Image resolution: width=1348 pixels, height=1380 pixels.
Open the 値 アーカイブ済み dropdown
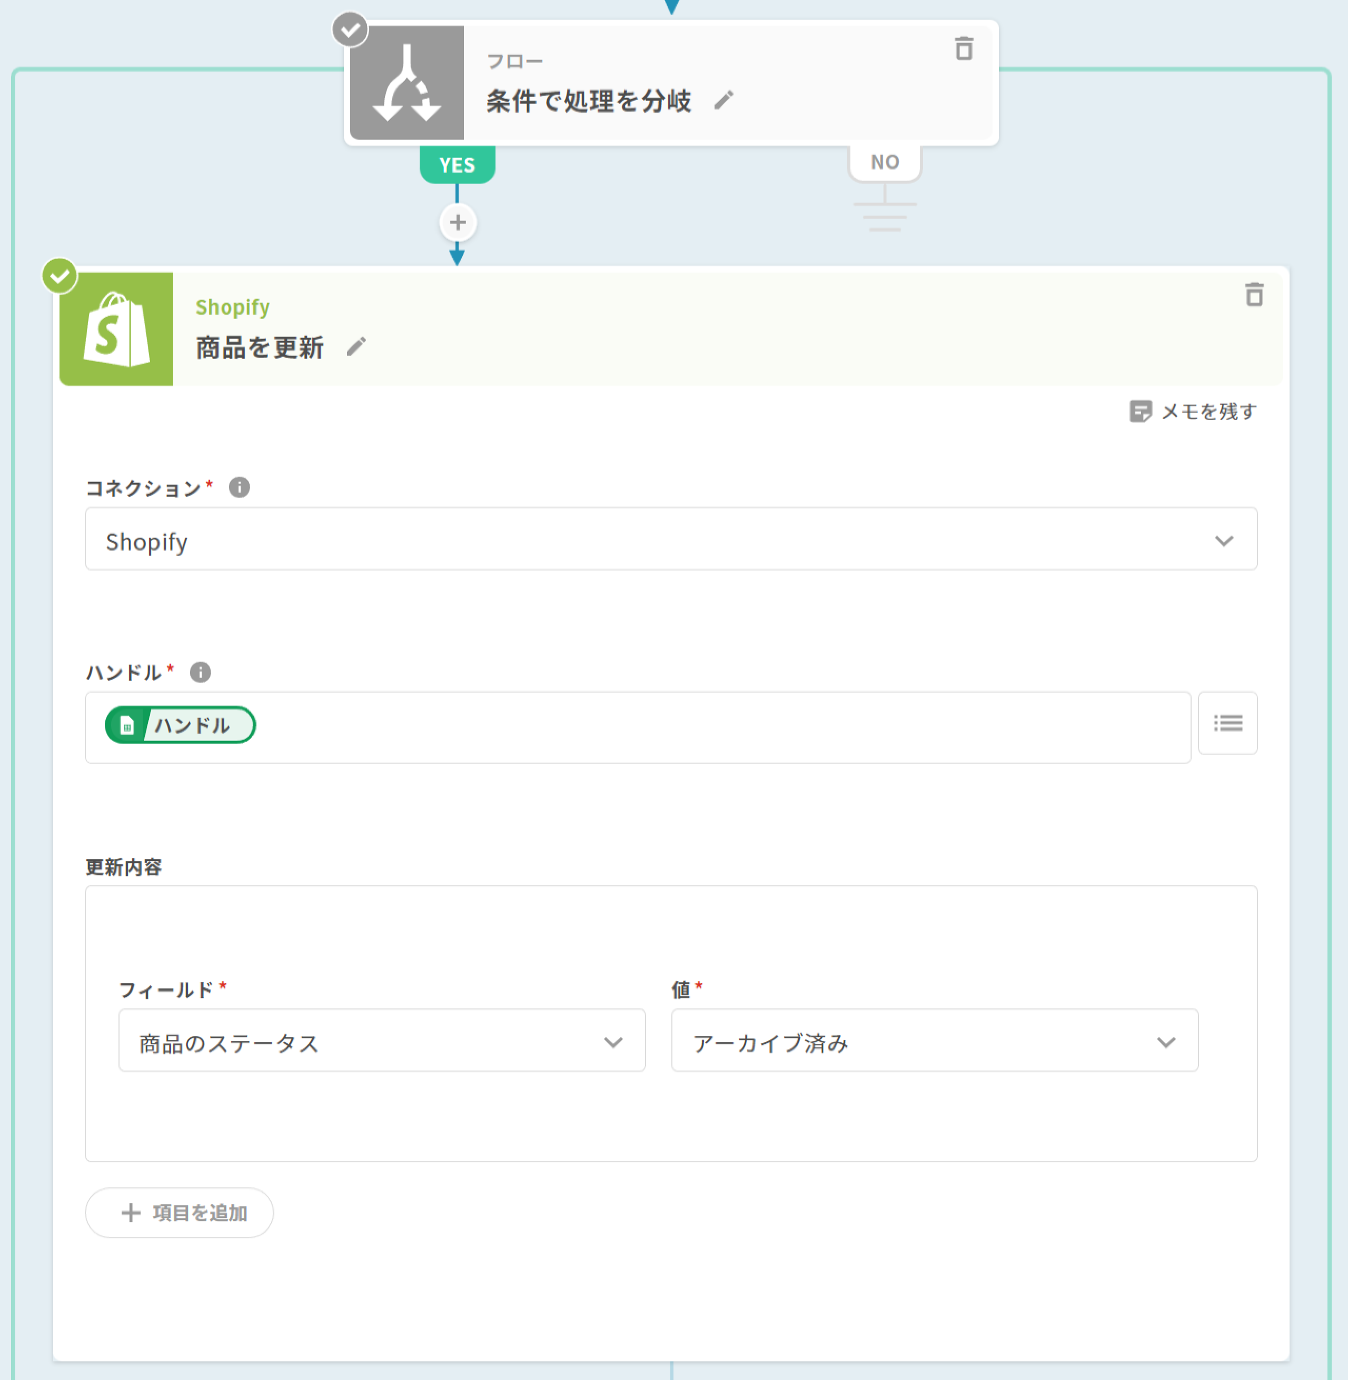pos(934,1041)
